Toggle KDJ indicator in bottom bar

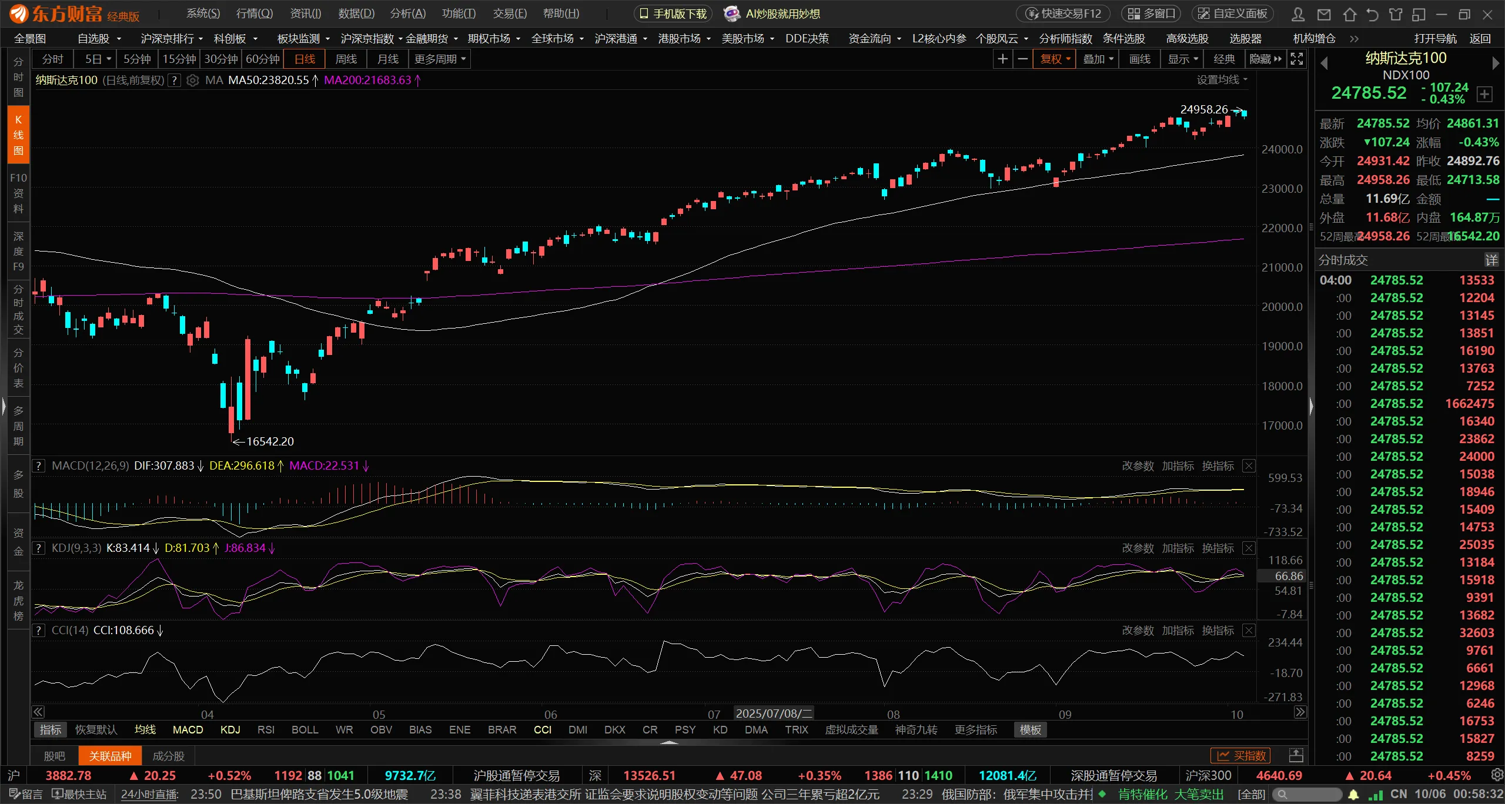point(230,729)
